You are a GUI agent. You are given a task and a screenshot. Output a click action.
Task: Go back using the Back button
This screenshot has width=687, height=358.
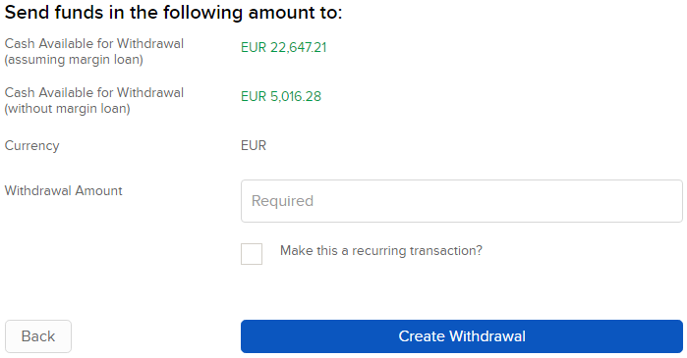38,336
